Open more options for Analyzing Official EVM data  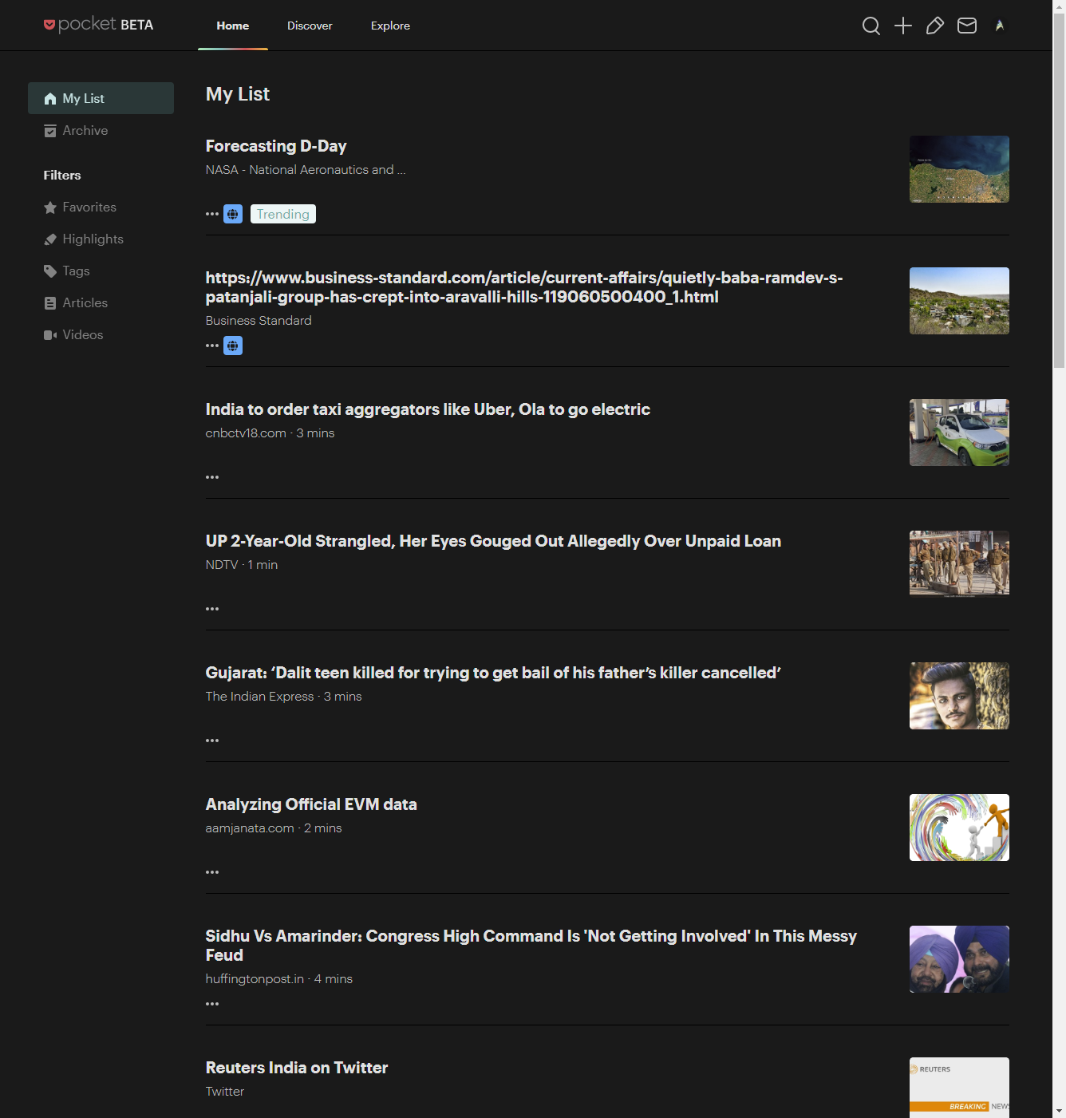point(212,872)
